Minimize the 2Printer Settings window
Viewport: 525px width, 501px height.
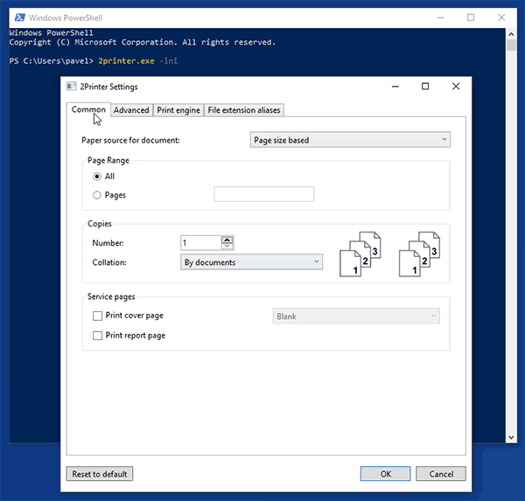(395, 87)
